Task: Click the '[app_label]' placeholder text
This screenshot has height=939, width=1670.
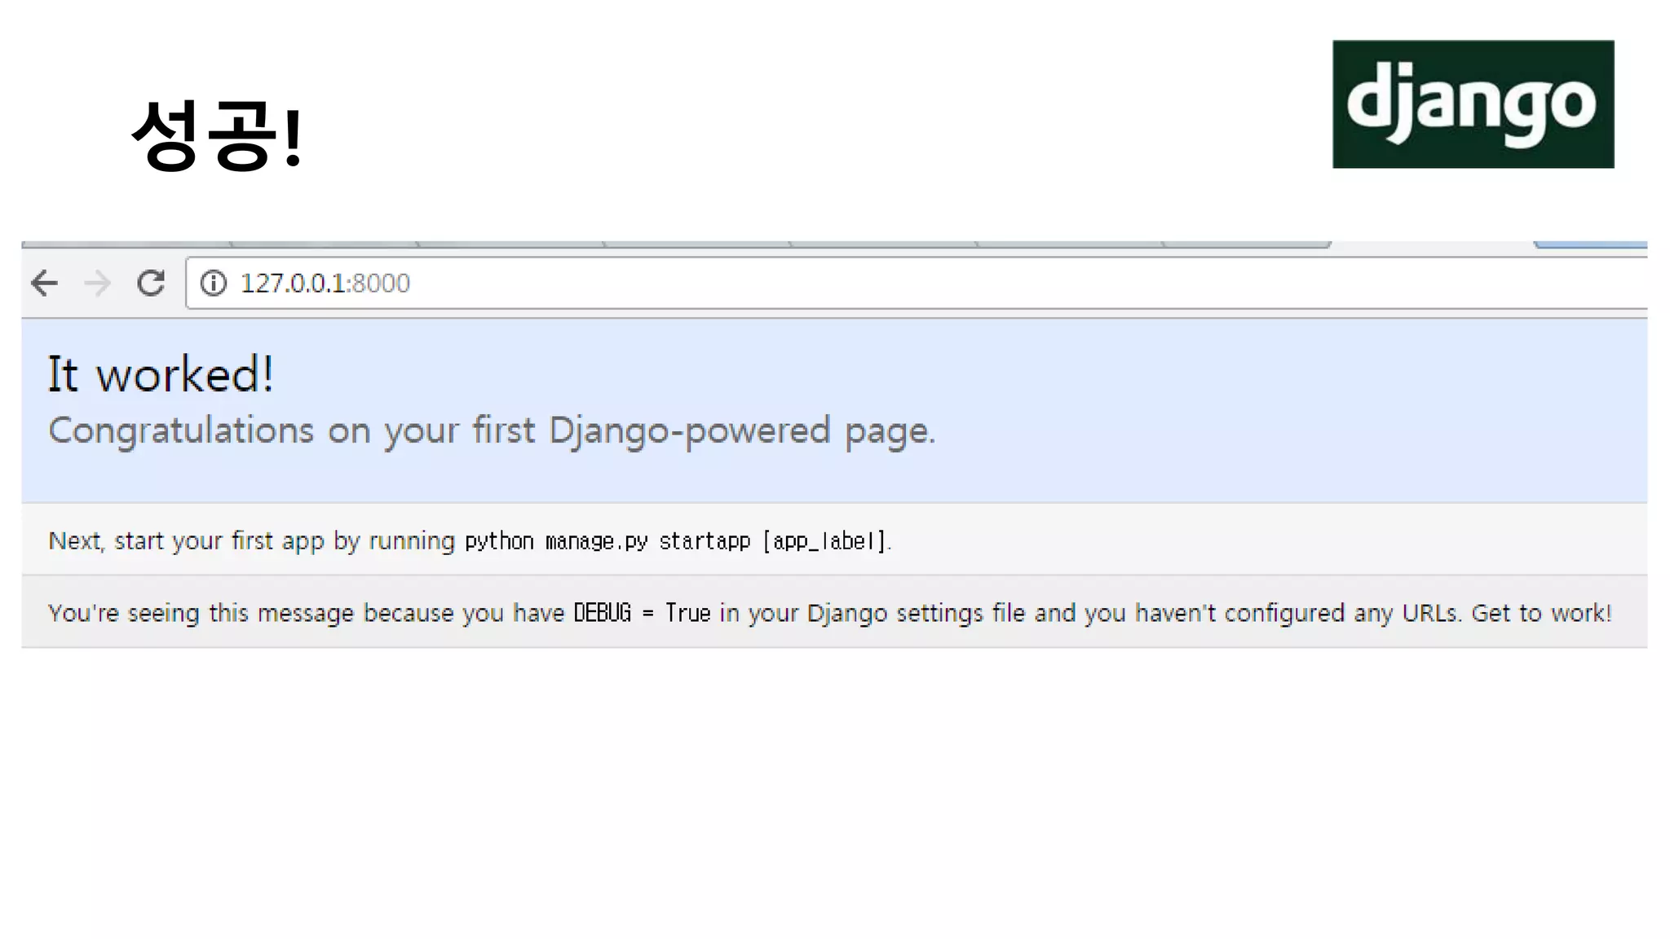Action: pos(824,541)
